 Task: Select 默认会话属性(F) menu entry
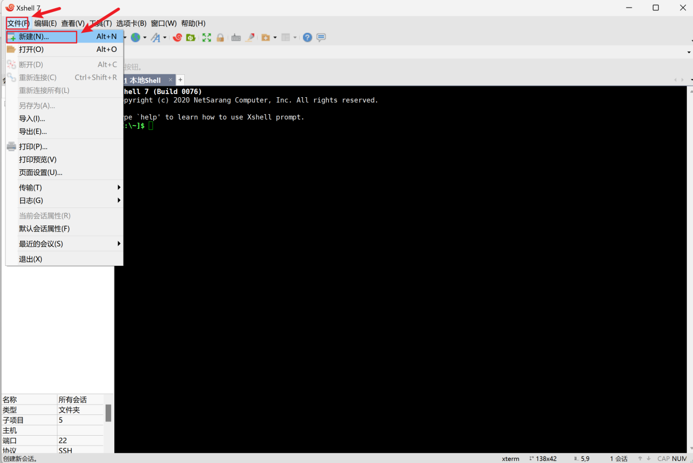65,229
